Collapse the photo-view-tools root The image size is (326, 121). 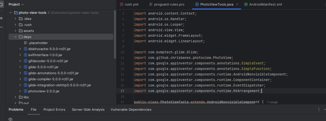pyautogui.click(x=11, y=13)
